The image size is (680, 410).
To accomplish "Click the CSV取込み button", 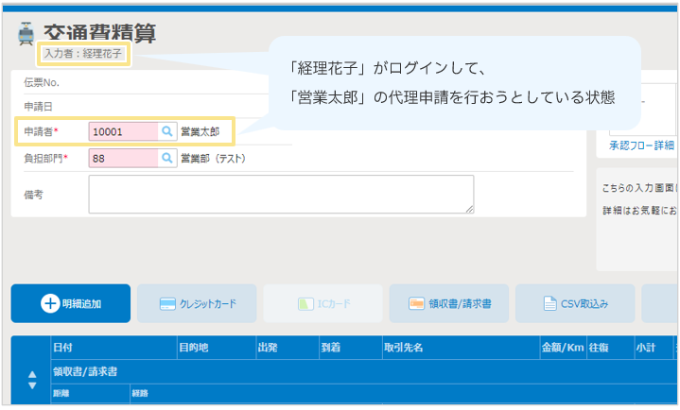I will tap(575, 304).
